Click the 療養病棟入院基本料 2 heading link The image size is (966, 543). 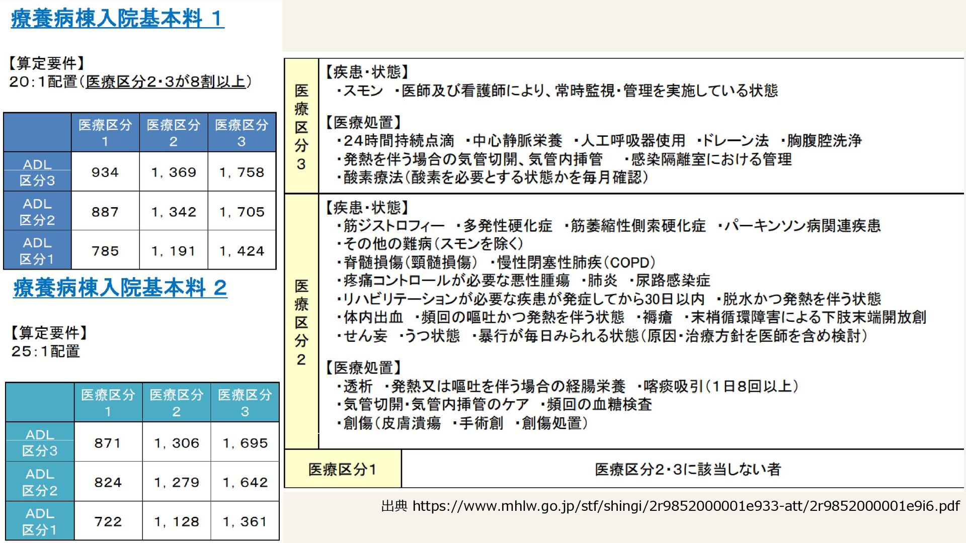coord(120,288)
